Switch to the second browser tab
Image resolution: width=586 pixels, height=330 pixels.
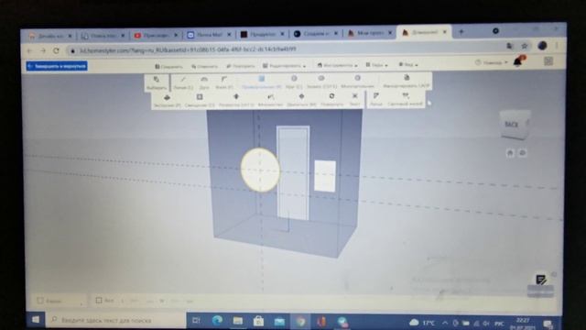(x=103, y=36)
